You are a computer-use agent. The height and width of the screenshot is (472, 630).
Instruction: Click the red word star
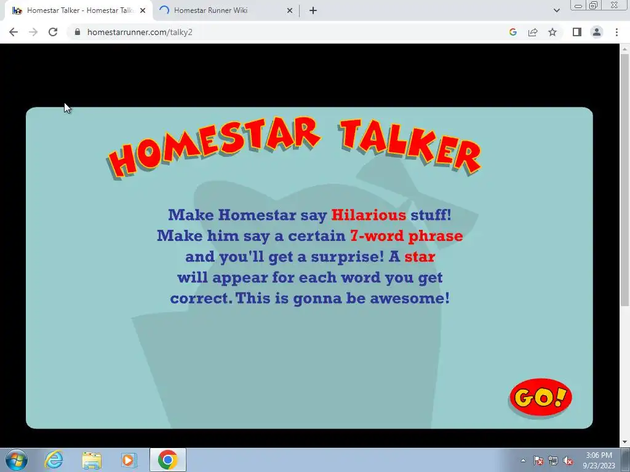tap(420, 256)
